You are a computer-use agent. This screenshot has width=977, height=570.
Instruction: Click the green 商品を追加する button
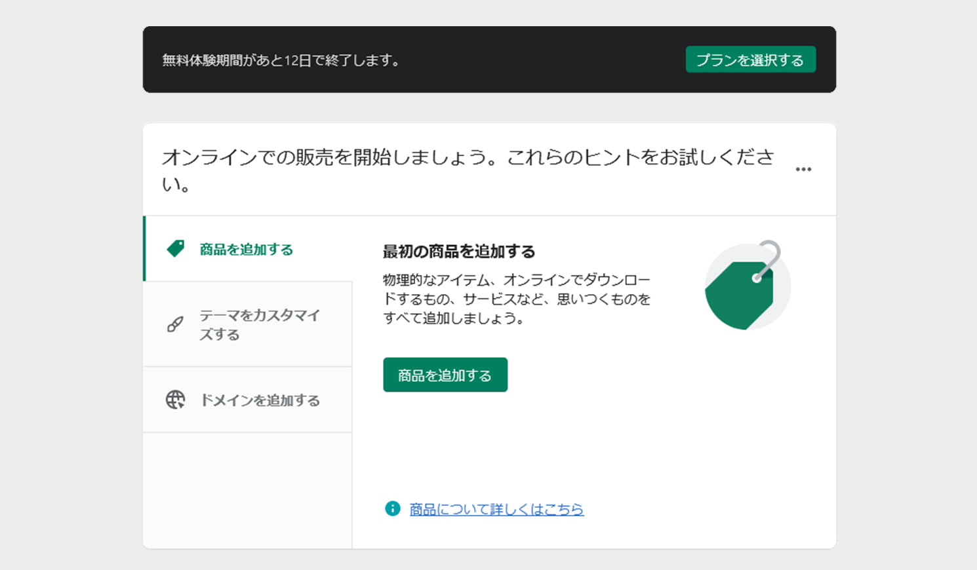pos(445,375)
